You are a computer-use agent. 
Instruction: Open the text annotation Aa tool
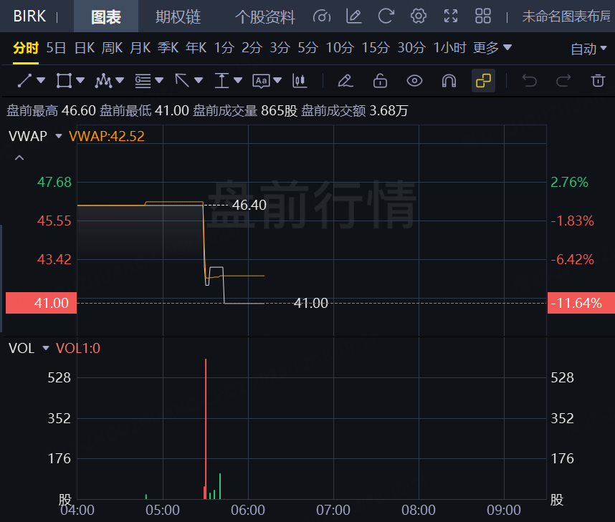coord(262,80)
